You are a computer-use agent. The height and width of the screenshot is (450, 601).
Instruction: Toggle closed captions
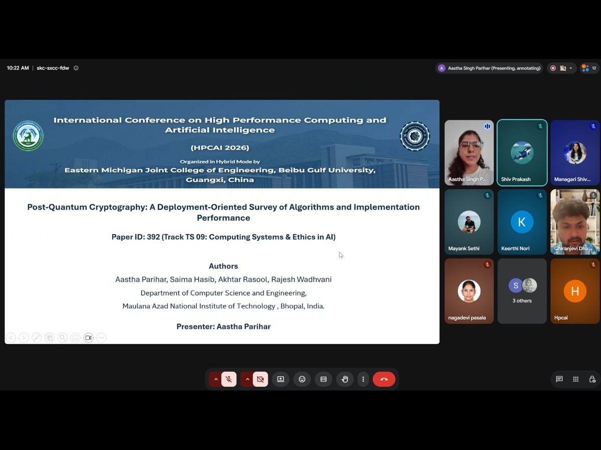coord(324,379)
